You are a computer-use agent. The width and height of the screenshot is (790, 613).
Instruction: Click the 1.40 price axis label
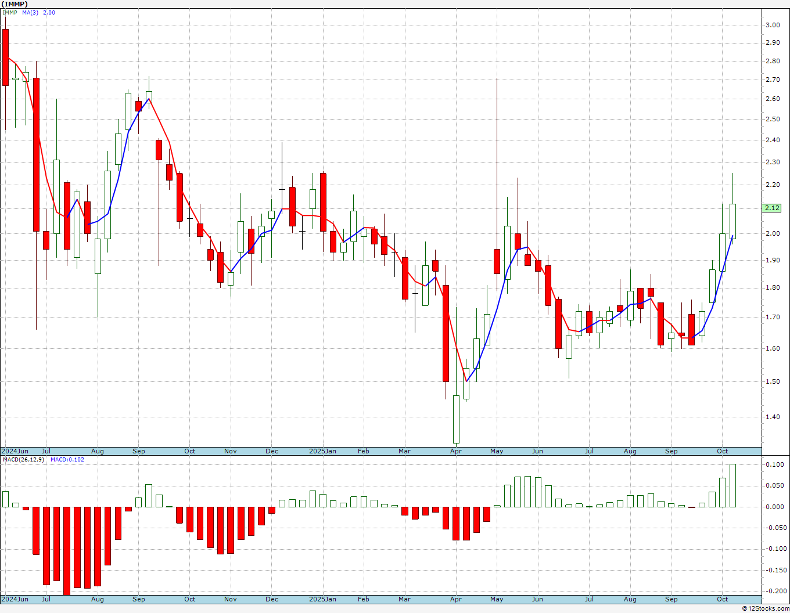pyautogui.click(x=773, y=417)
